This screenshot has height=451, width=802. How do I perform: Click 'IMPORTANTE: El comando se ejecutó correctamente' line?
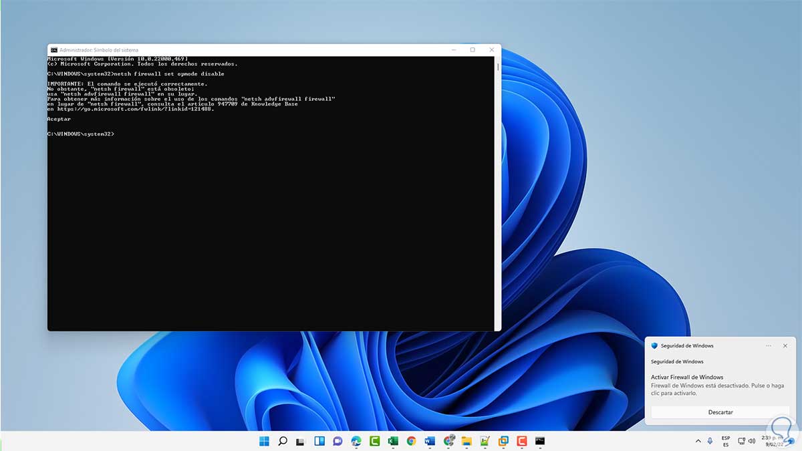(127, 84)
